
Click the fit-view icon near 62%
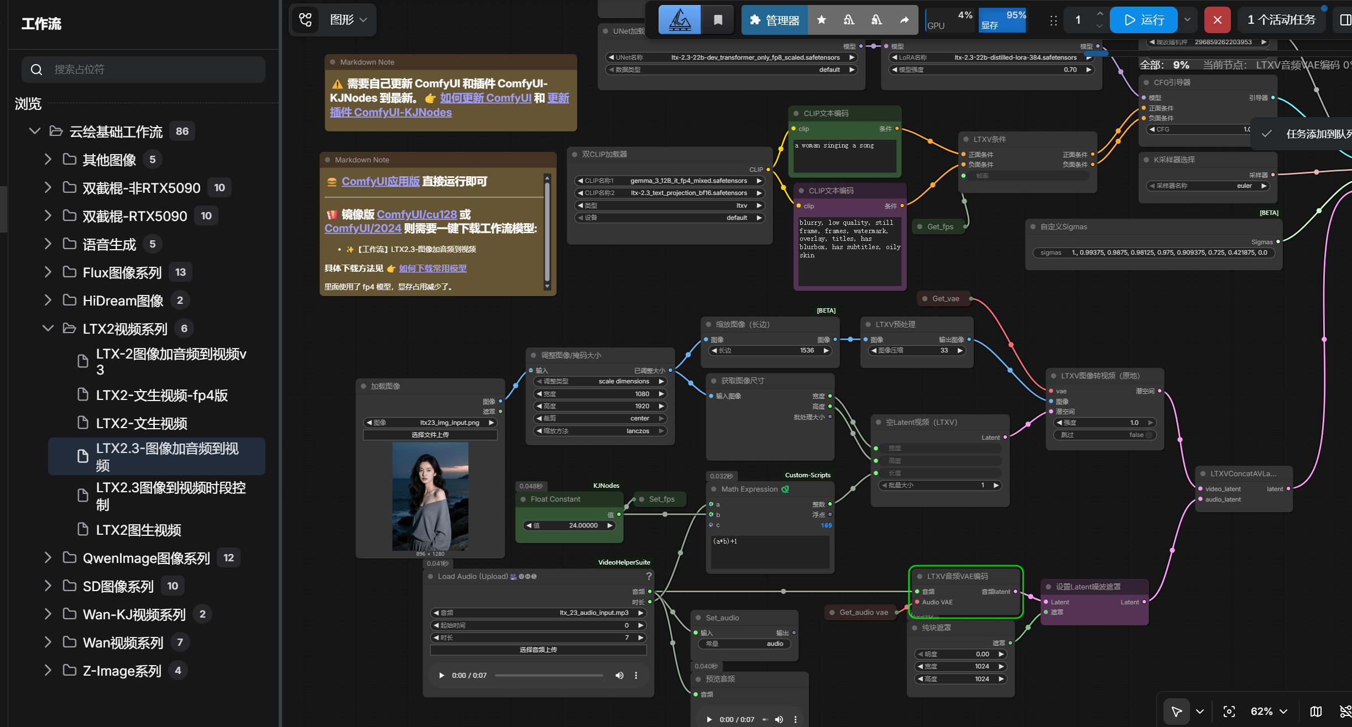[x=1229, y=712]
